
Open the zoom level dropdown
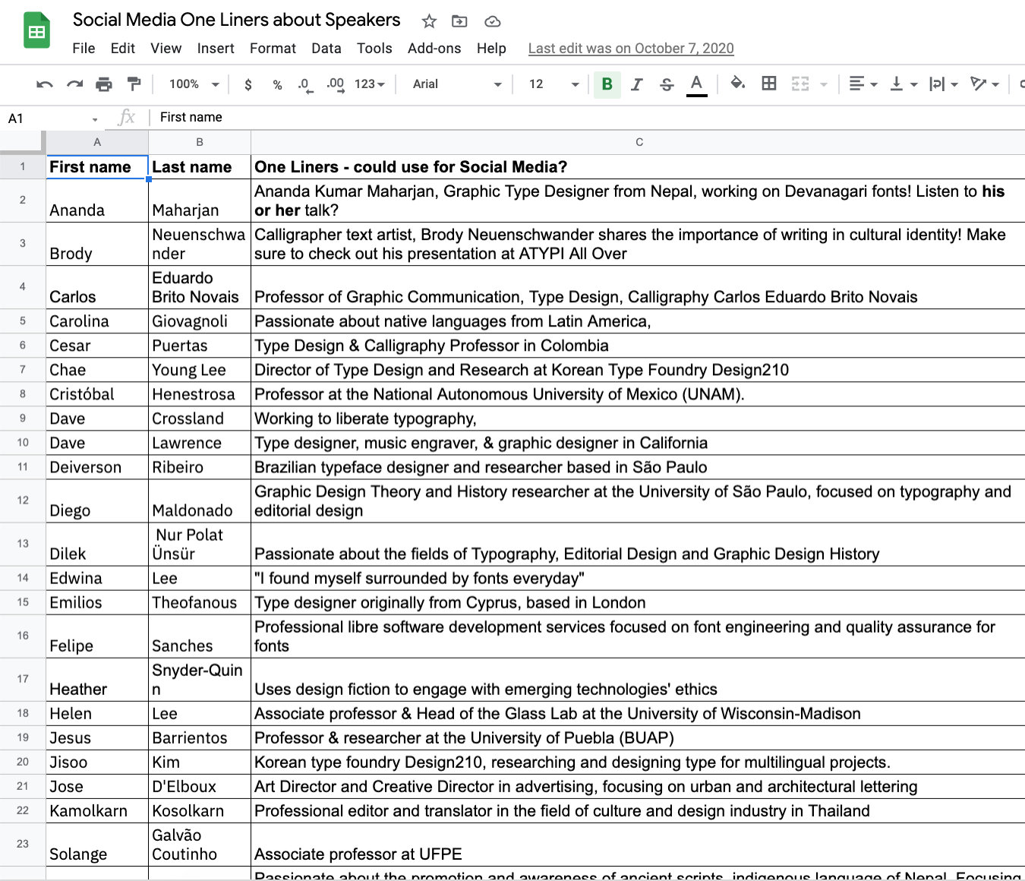tap(194, 84)
